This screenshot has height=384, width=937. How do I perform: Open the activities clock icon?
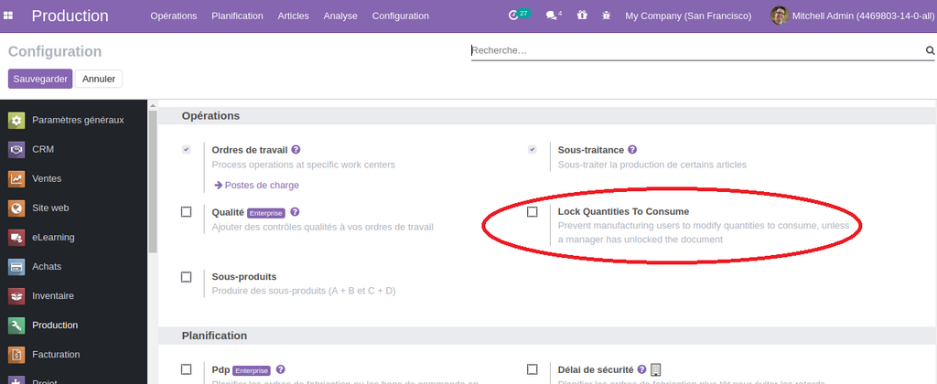[514, 16]
